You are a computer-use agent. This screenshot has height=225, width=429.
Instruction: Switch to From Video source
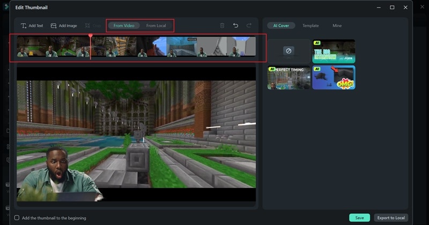tap(124, 26)
